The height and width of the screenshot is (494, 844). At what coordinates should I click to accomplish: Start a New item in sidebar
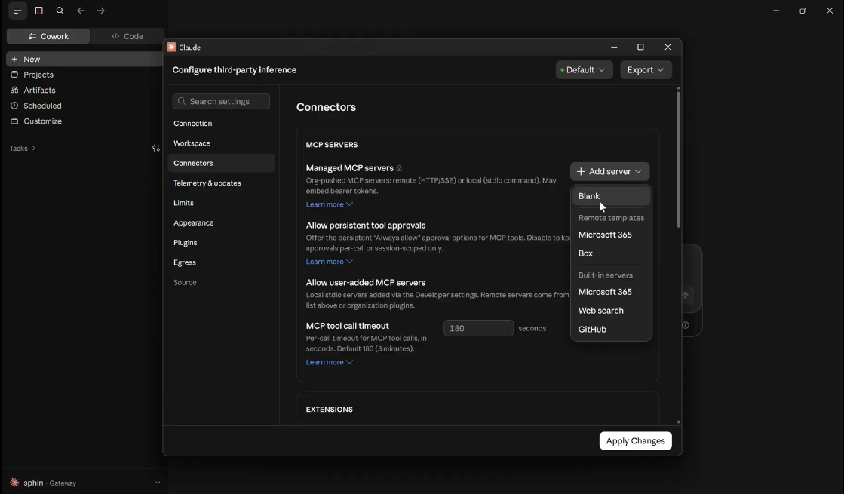84,59
